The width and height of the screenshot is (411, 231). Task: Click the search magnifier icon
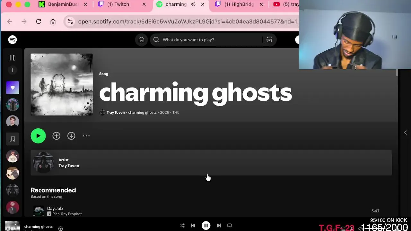tap(156, 40)
